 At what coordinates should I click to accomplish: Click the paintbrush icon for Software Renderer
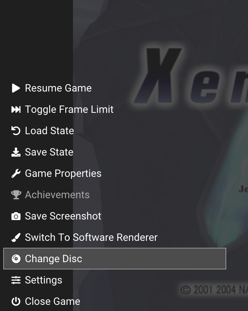(x=16, y=237)
